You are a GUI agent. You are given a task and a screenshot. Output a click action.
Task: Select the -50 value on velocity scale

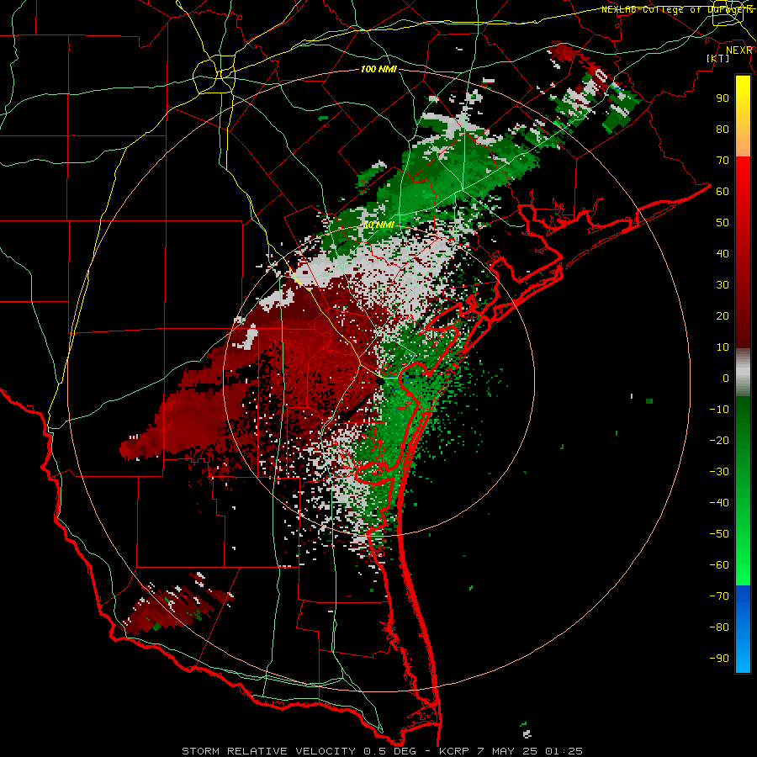coord(719,534)
